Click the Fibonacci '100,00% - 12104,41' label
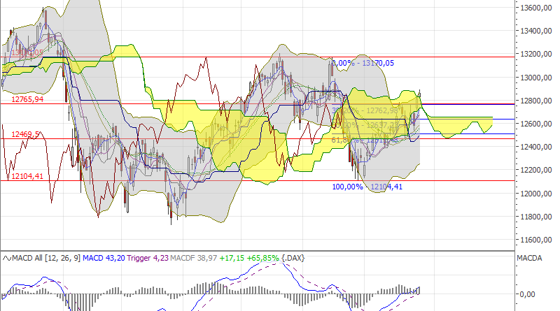This screenshot has height=311, width=560. (367, 187)
